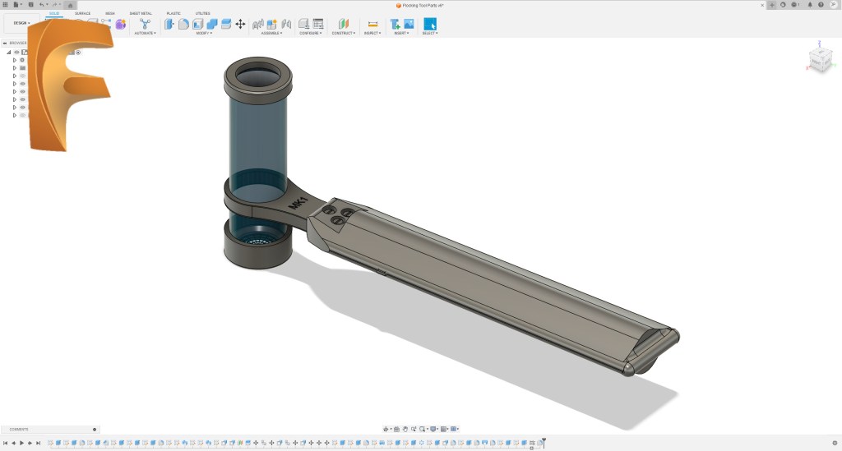842x451 pixels.
Task: Toggle eye icon of the last browser item
Action: pos(22,115)
